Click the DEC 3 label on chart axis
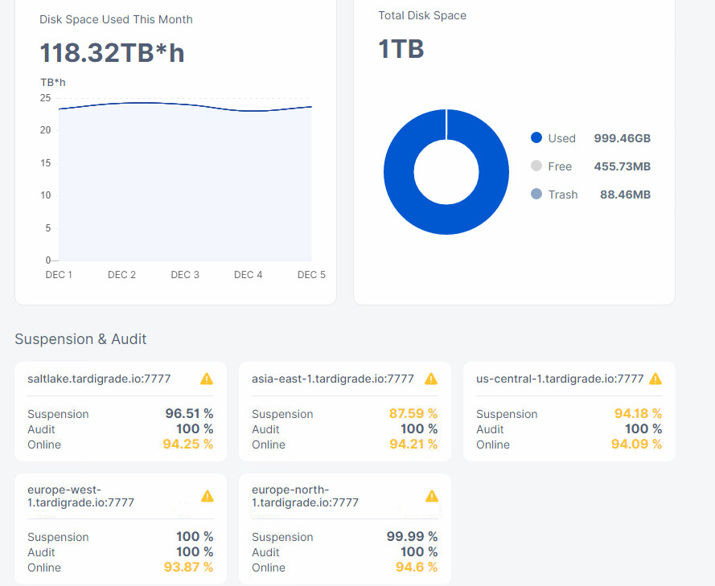This screenshot has height=586, width=715. (185, 275)
